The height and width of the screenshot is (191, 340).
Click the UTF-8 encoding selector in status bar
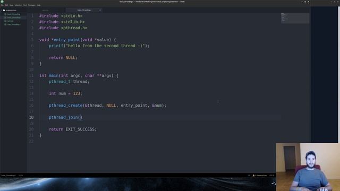coord(271,176)
